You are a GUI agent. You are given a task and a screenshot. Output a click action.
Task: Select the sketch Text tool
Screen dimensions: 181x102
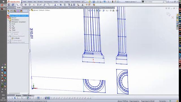[55, 5]
